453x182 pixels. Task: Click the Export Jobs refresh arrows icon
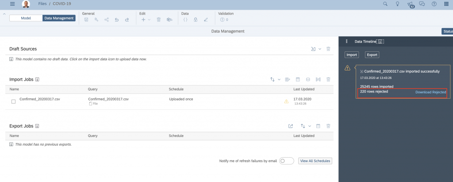(303, 126)
